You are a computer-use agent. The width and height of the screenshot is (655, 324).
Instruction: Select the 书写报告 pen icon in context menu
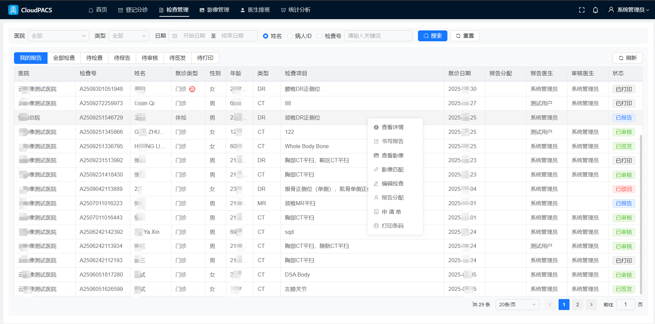(x=377, y=141)
